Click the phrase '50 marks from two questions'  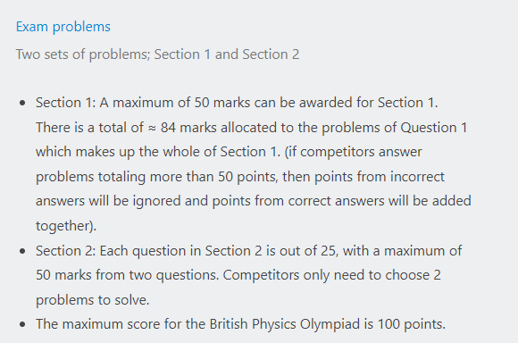(127, 275)
